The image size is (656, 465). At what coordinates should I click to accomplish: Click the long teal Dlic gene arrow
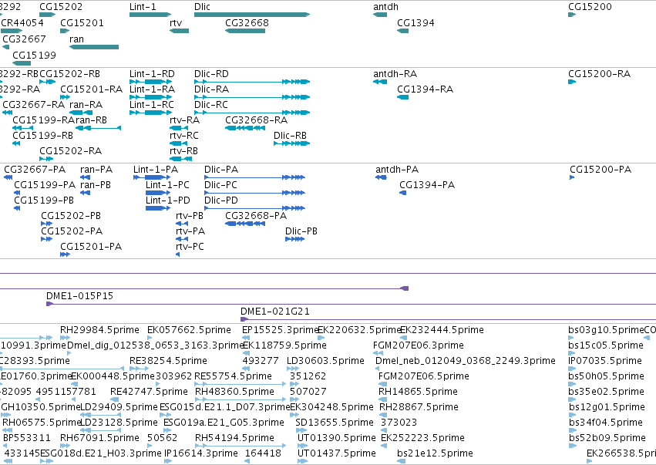(252, 15)
